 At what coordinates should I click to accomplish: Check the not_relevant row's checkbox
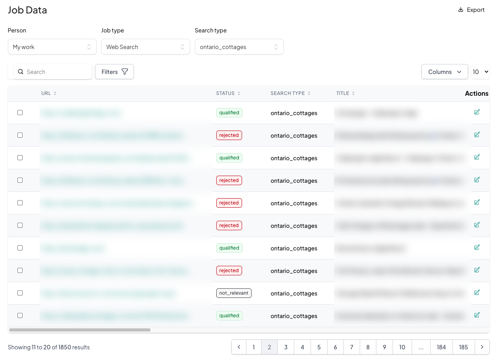click(20, 293)
